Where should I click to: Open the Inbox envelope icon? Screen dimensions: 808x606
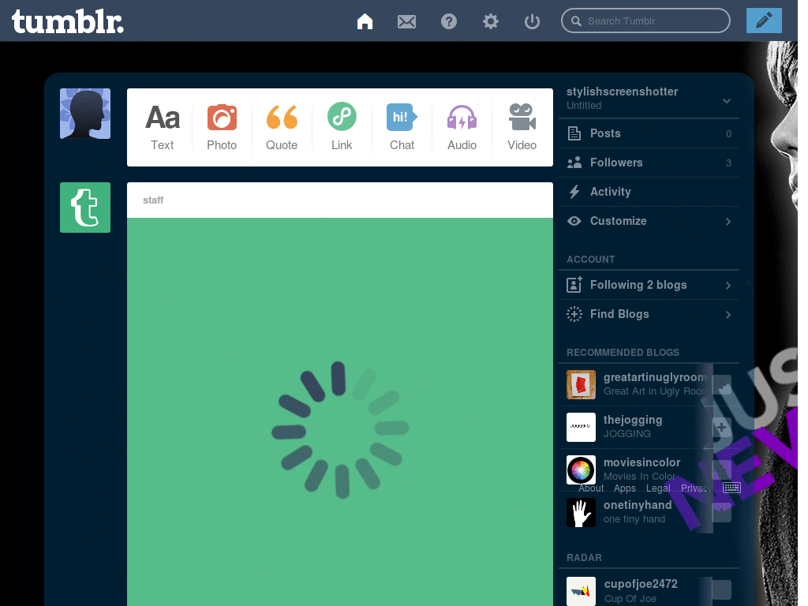406,21
